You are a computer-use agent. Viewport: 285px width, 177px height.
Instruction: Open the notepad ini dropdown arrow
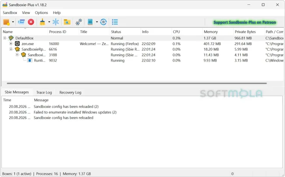tap(97, 22)
